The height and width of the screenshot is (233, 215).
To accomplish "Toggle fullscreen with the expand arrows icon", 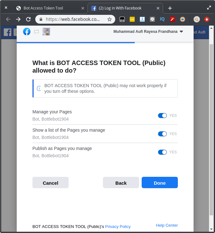I will [209, 8].
